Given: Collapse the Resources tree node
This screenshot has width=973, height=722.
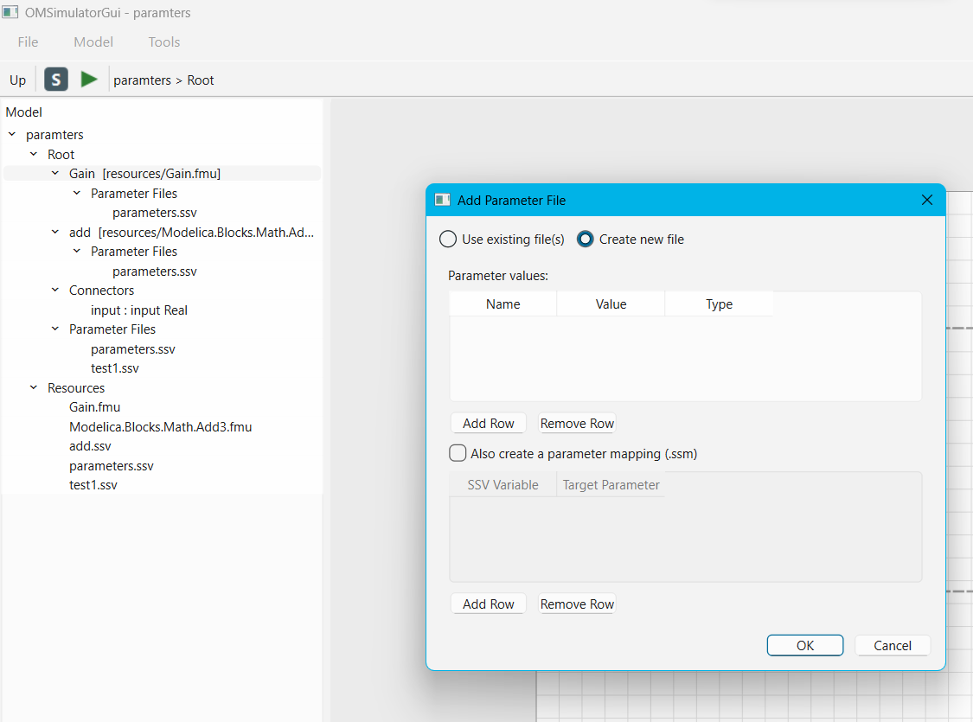Looking at the screenshot, I should pyautogui.click(x=34, y=387).
